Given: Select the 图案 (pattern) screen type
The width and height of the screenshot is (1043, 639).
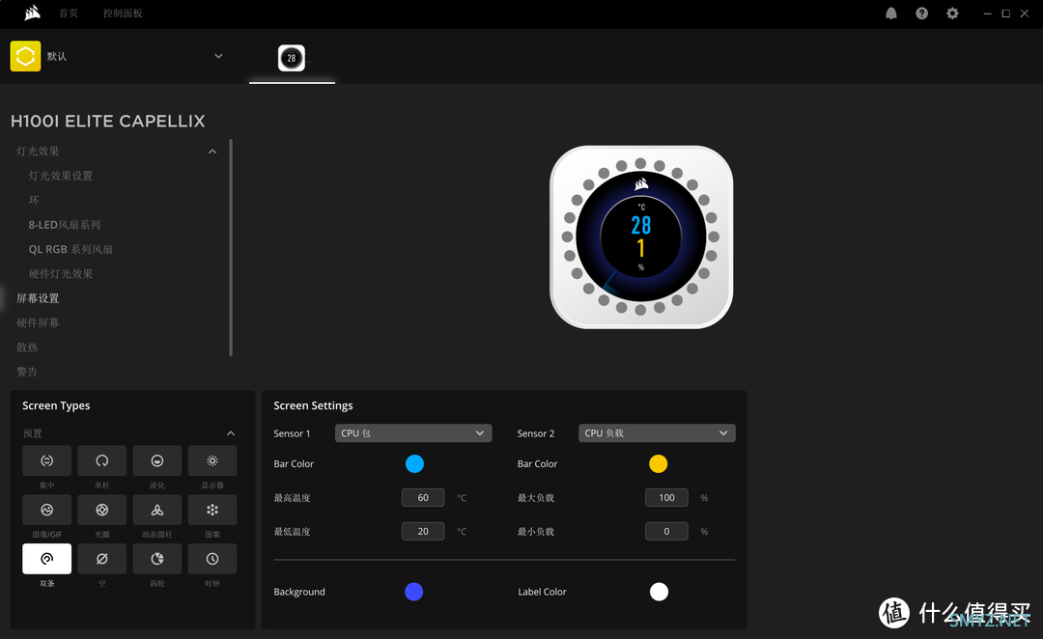Looking at the screenshot, I should [x=212, y=510].
